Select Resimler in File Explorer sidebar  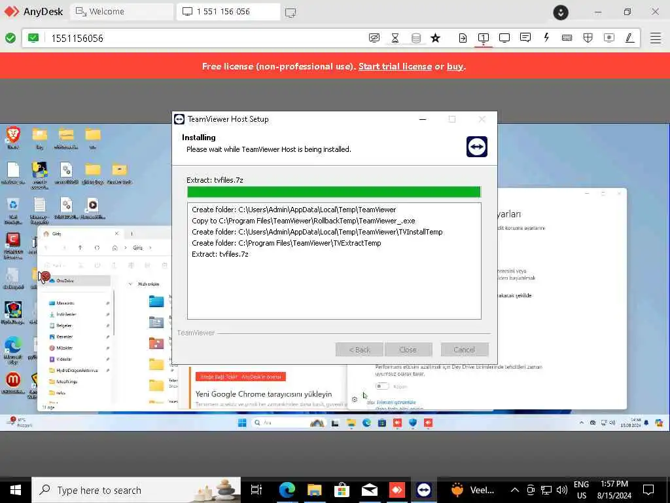(x=64, y=337)
